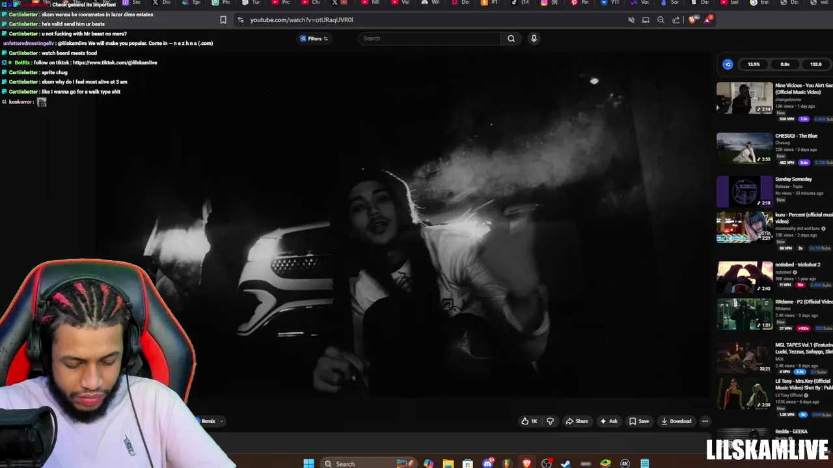
Task: Open 4K Downloader taskbar icon
Action: [x=625, y=463]
